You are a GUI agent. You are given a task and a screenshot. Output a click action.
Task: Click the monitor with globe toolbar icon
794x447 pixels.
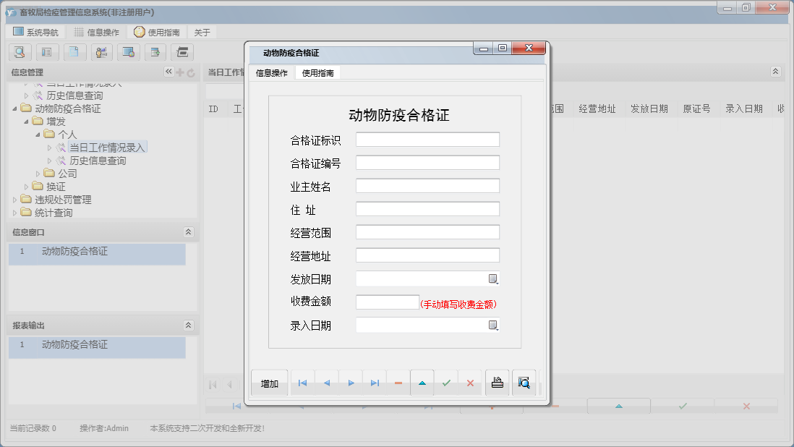[x=129, y=52]
